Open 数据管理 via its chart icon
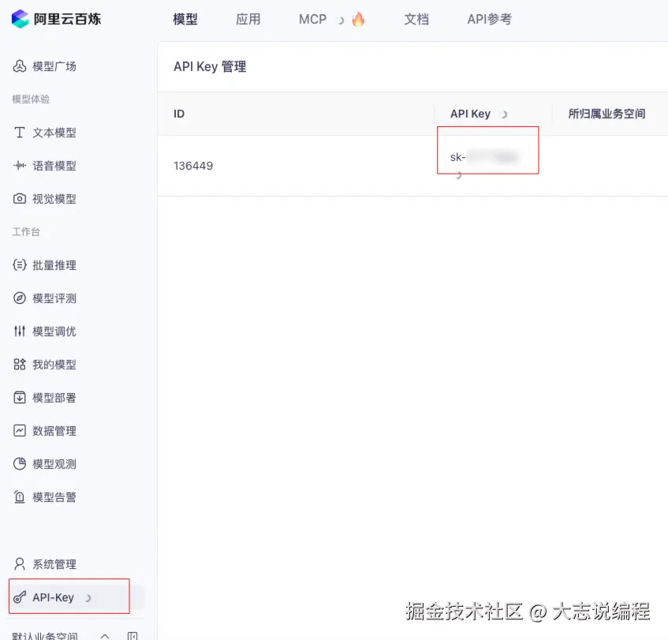 pyautogui.click(x=20, y=431)
